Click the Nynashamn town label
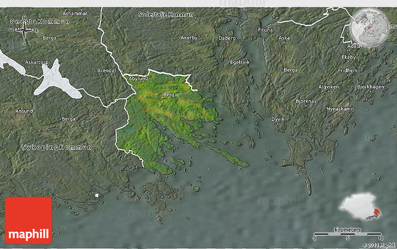The width and height of the screenshot is (397, 249). (x=340, y=109)
